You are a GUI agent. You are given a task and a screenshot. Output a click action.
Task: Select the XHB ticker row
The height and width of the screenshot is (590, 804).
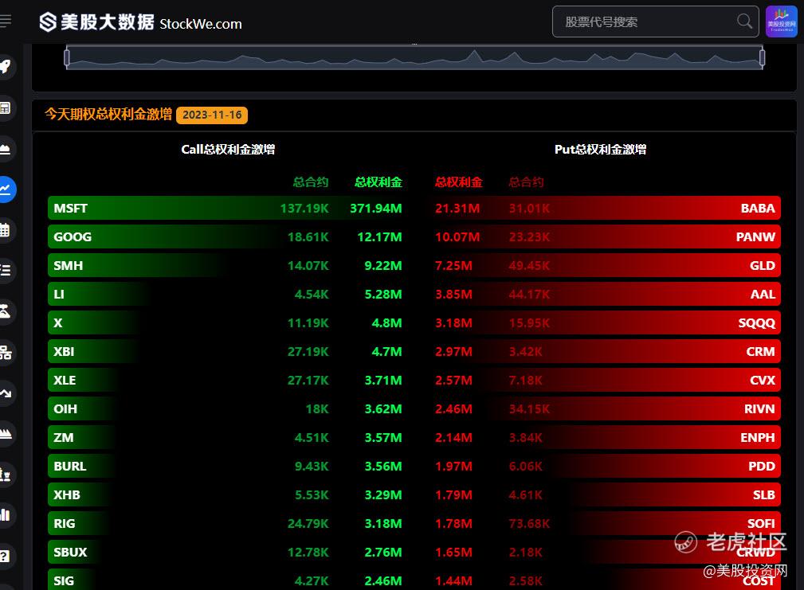point(226,494)
